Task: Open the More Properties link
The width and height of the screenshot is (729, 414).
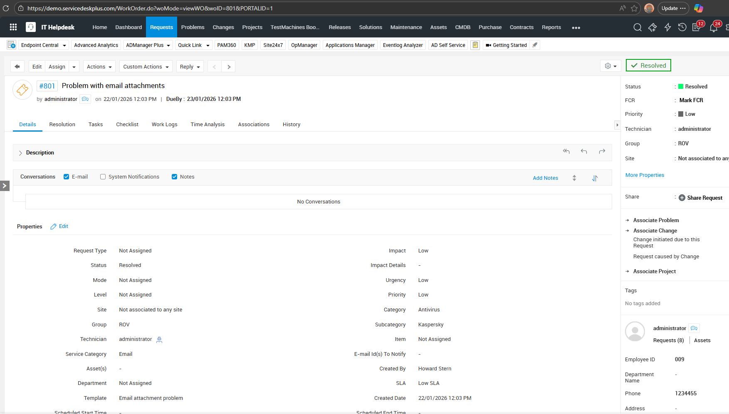Action: pos(645,175)
